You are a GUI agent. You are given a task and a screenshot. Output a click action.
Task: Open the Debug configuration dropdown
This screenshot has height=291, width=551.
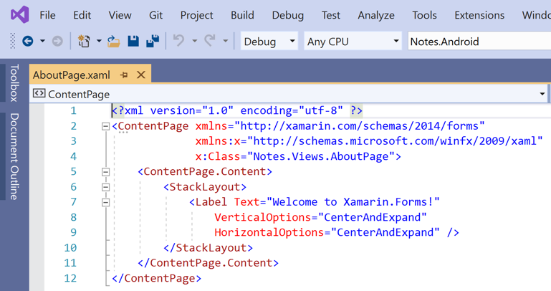(x=269, y=42)
